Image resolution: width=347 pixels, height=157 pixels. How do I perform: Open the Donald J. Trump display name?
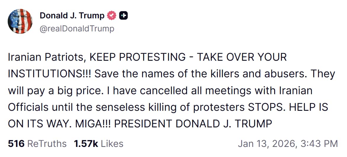(72, 16)
